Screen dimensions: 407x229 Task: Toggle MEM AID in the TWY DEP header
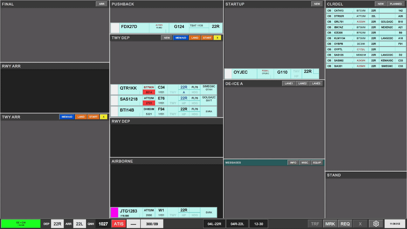(x=181, y=38)
